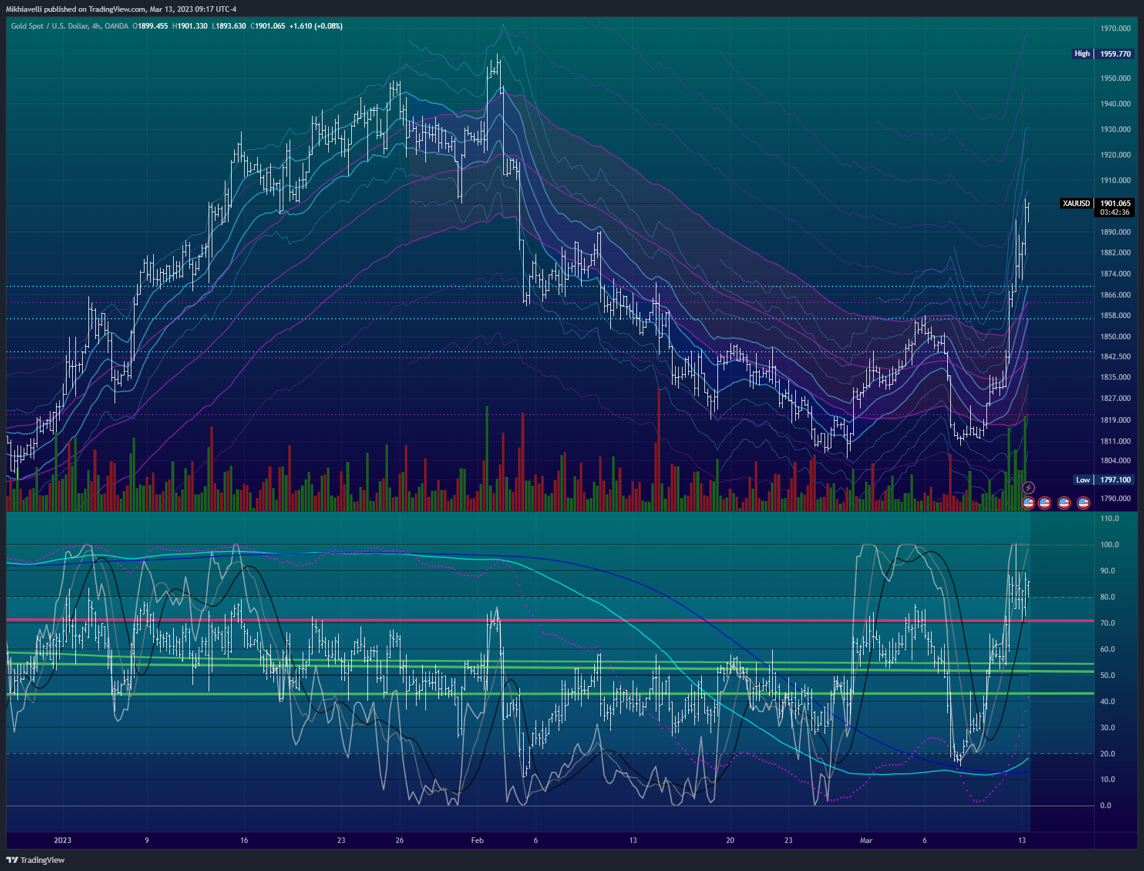Click the 9 date label on the time axis

[x=147, y=840]
